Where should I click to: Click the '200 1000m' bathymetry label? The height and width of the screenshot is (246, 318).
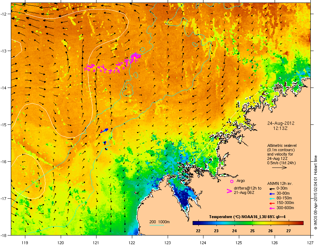[x=160, y=222]
